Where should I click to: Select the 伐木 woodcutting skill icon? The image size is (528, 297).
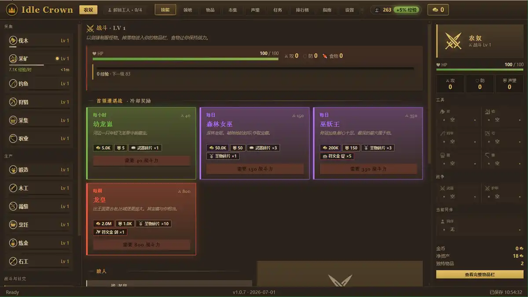(x=13, y=40)
